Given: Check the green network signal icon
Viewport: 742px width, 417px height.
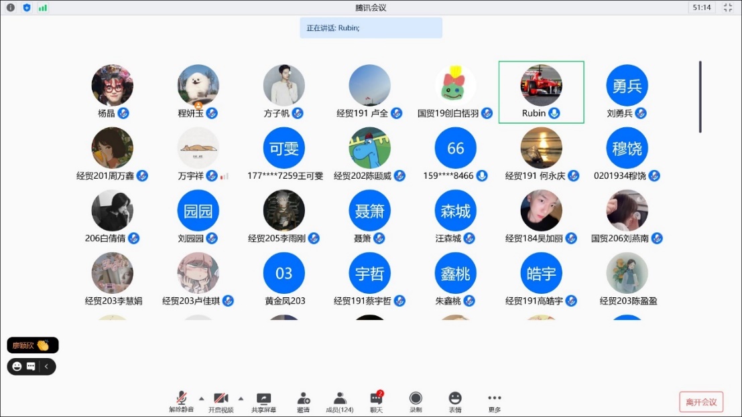Looking at the screenshot, I should [x=43, y=7].
